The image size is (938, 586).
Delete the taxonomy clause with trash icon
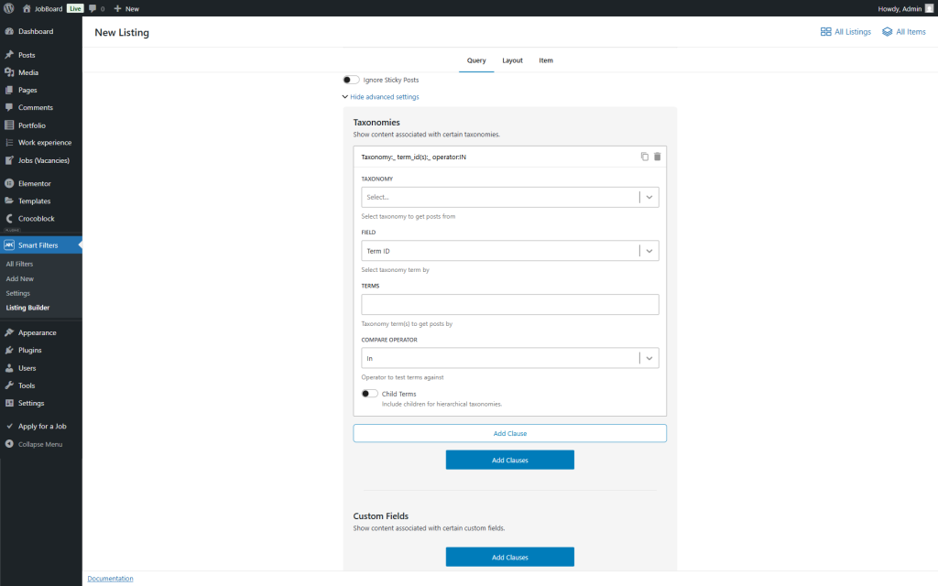pos(658,157)
